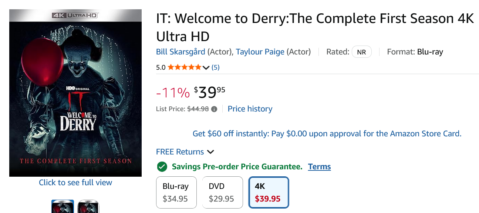Click the five-star rating icons
479x213 pixels.
tap(184, 67)
